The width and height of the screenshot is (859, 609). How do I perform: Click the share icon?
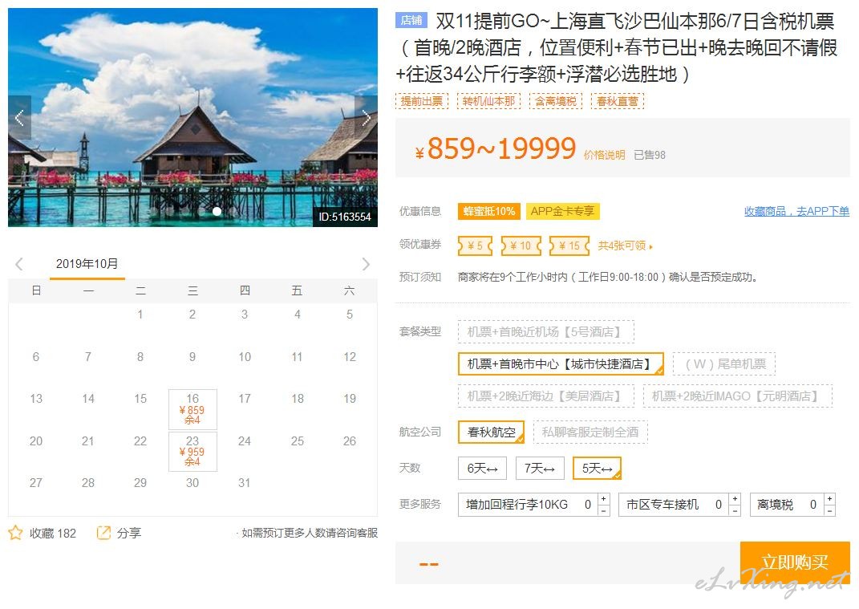(103, 533)
